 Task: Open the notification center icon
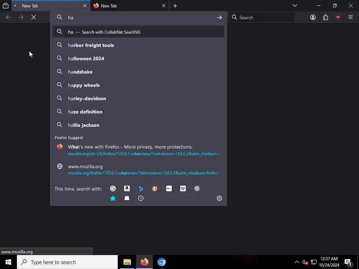(x=348, y=262)
